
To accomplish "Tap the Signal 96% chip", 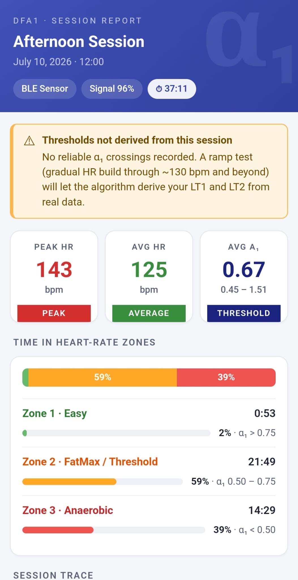I will [x=112, y=89].
